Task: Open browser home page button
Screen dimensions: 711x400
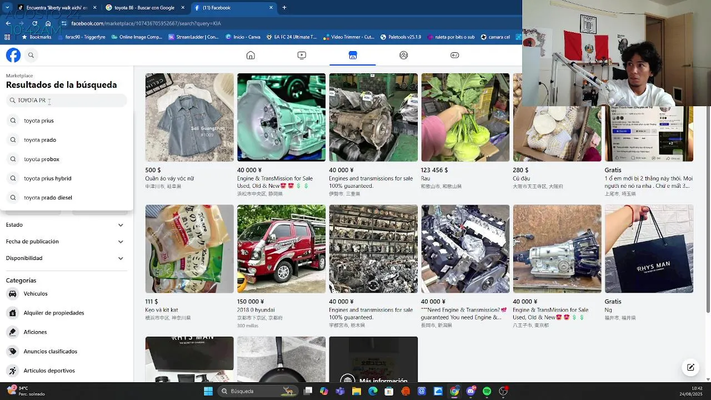Action: pyautogui.click(x=48, y=23)
